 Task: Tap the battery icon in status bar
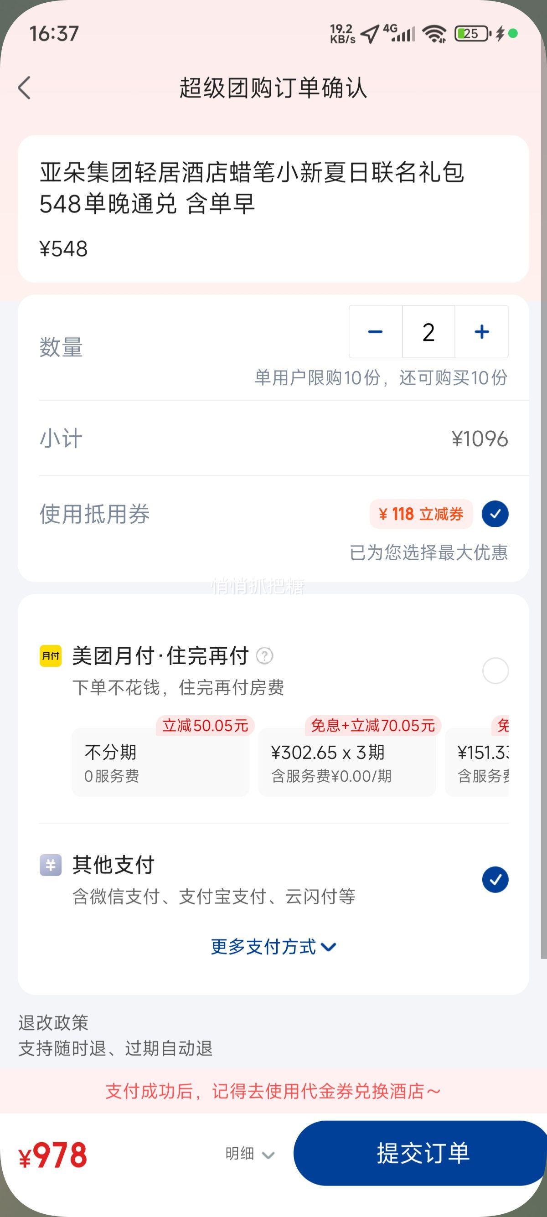tap(472, 34)
